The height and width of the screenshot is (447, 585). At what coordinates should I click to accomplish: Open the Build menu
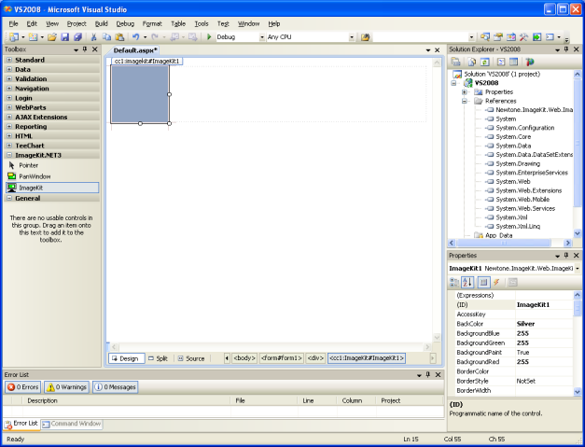click(x=101, y=24)
